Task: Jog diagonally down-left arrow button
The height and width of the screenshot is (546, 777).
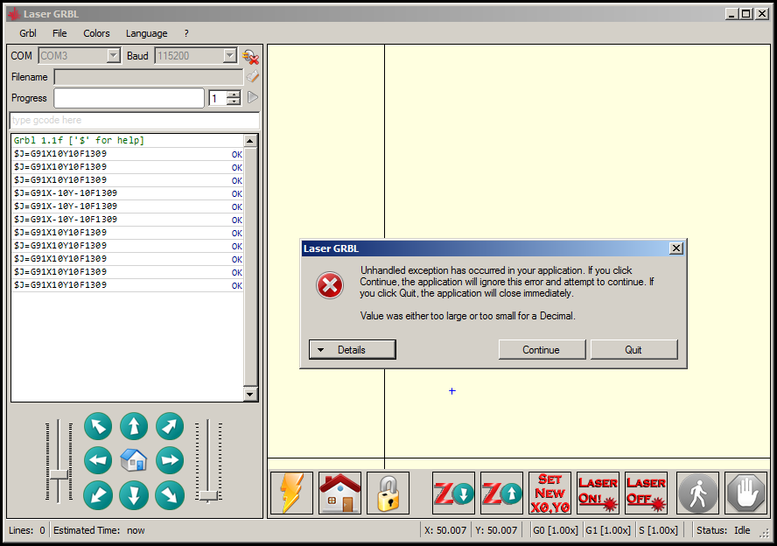Action: pos(98,495)
